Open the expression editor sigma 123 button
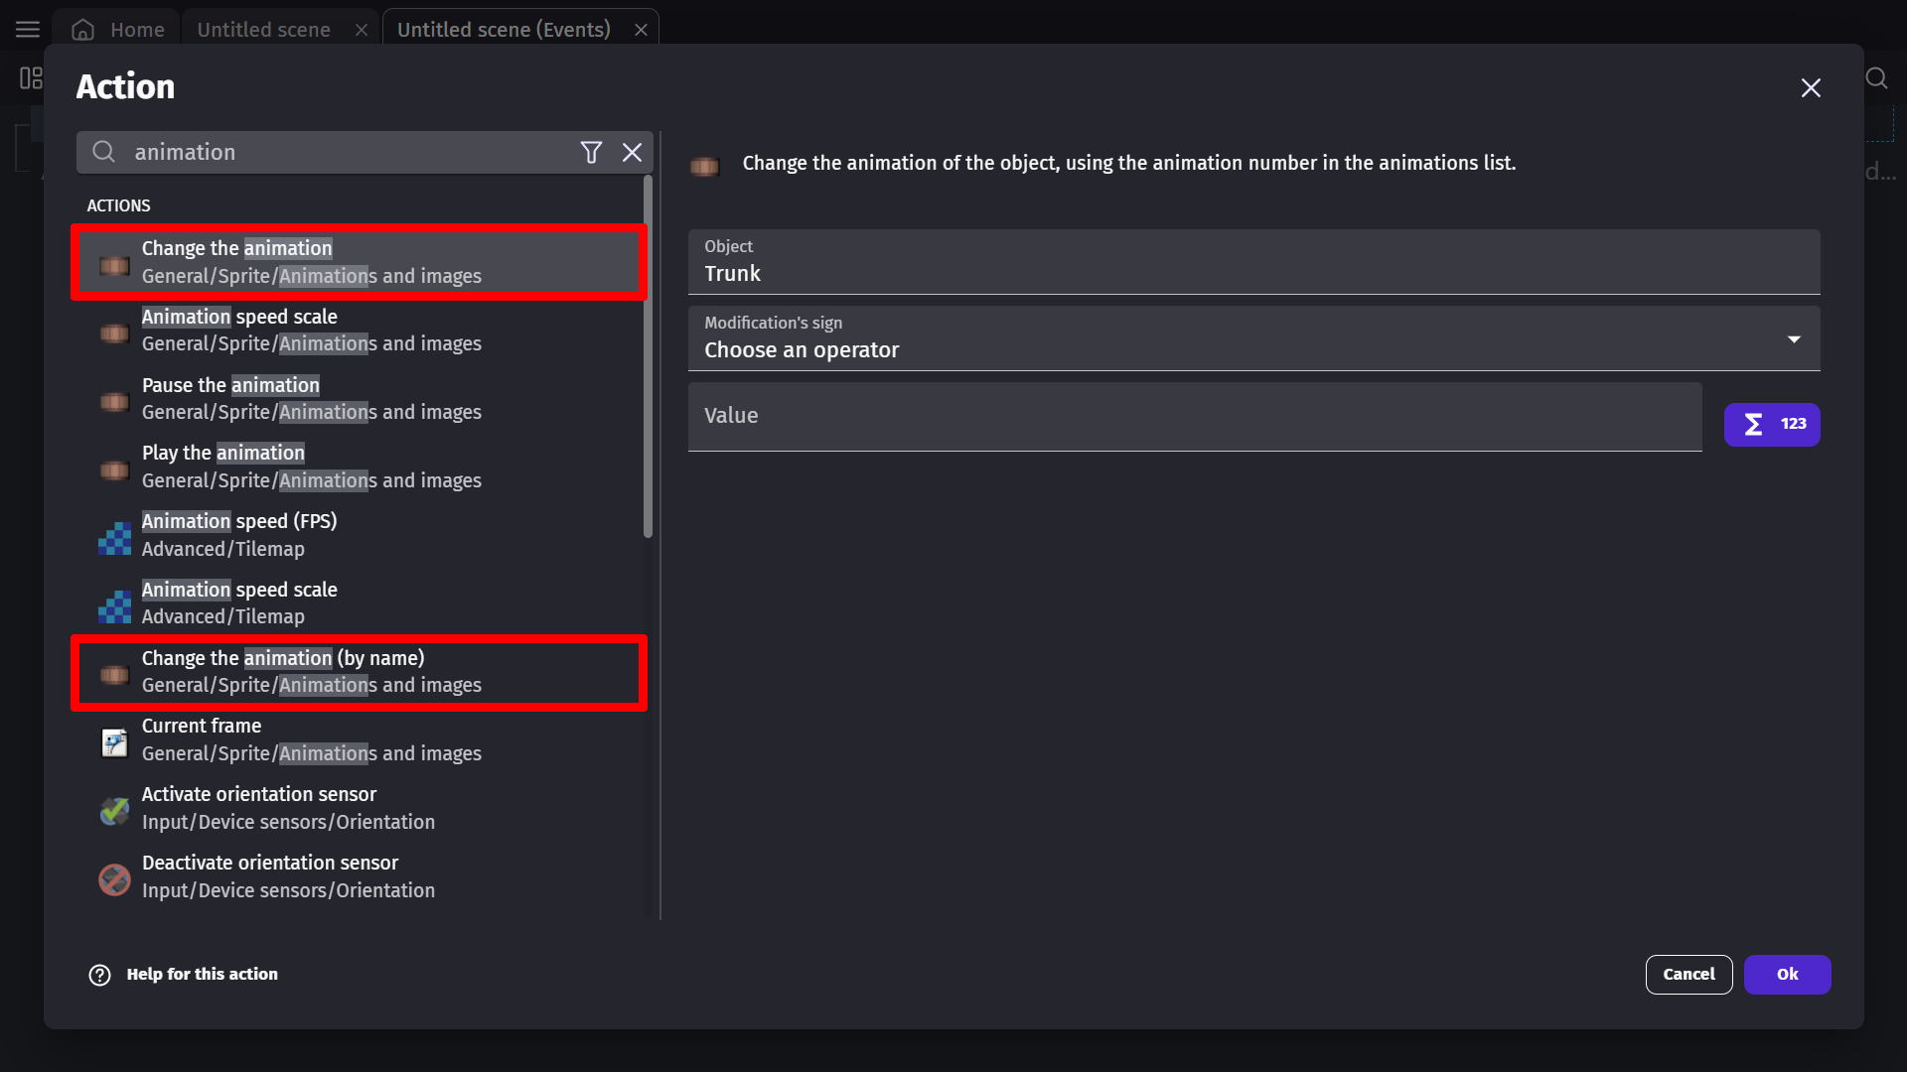This screenshot has width=1907, height=1072. (x=1771, y=424)
